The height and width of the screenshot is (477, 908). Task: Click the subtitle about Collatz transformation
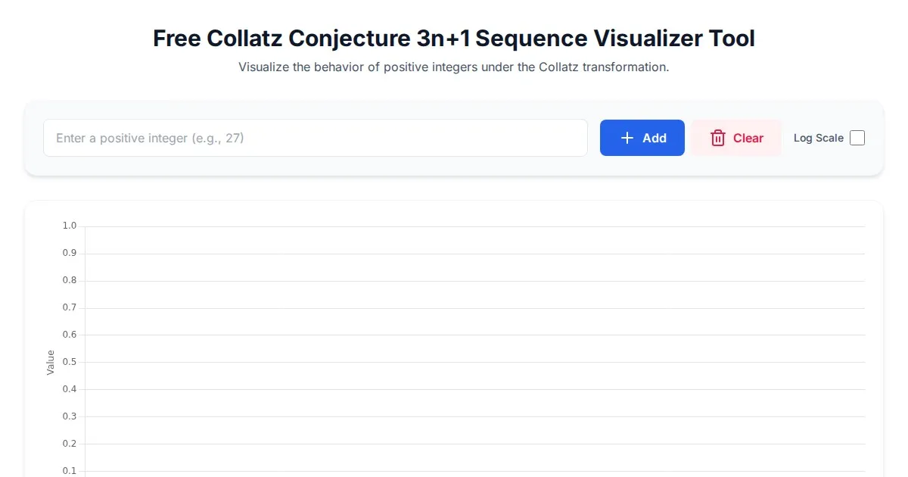454,67
